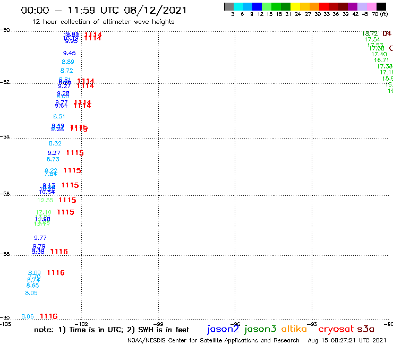Click the -102 longitude axis label
This screenshot has height=345, width=393.
coord(81,324)
